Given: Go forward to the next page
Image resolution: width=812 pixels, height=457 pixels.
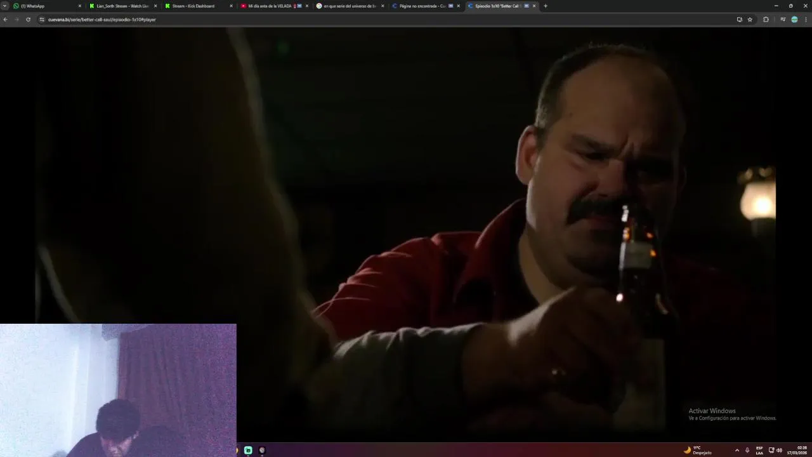Looking at the screenshot, I should pyautogui.click(x=16, y=20).
